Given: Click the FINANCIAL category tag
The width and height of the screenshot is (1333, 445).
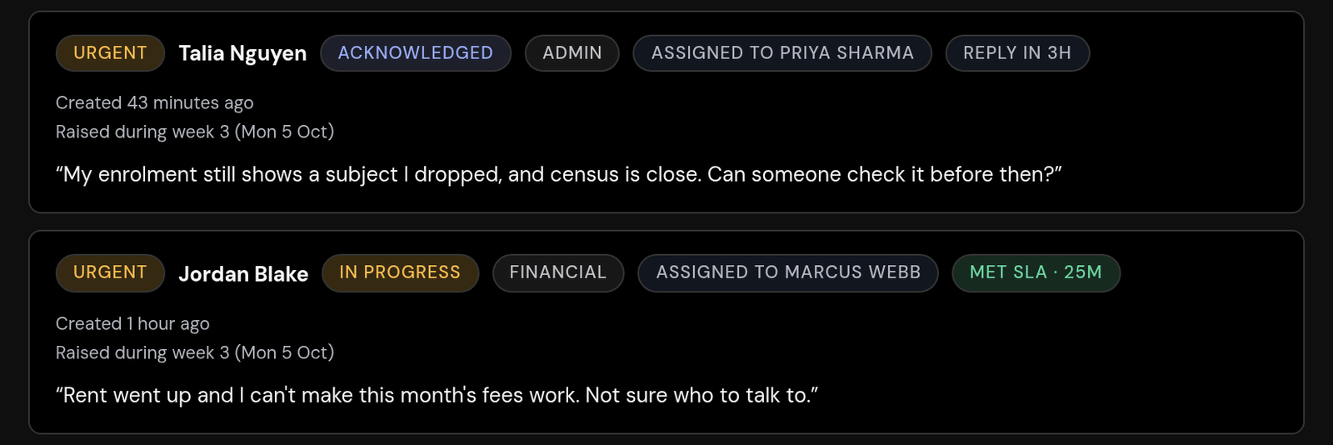Looking at the screenshot, I should 558,272.
